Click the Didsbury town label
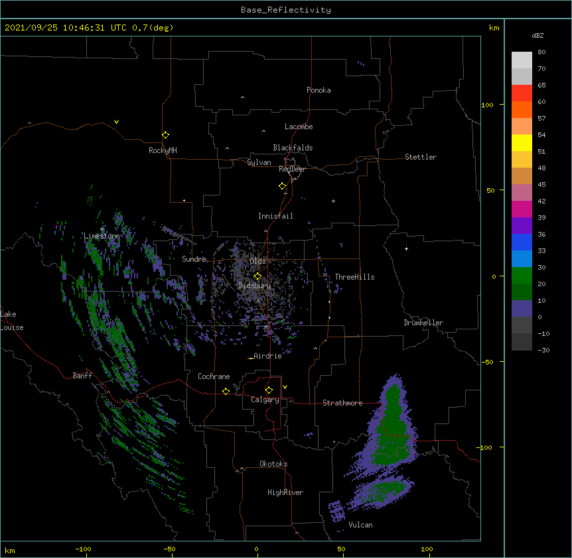 pyautogui.click(x=254, y=286)
